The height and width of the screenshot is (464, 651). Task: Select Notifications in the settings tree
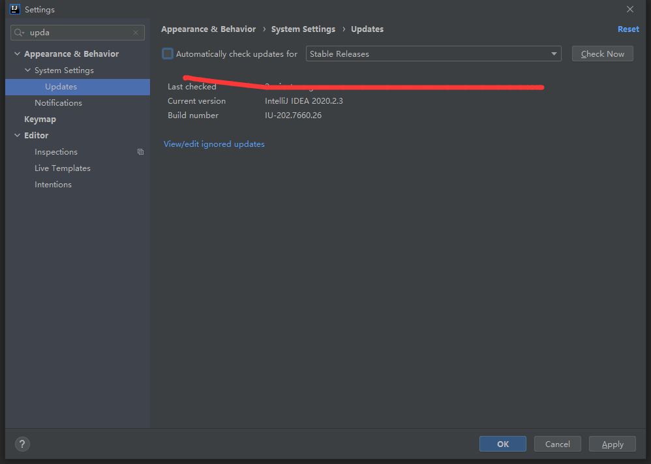pyautogui.click(x=58, y=103)
